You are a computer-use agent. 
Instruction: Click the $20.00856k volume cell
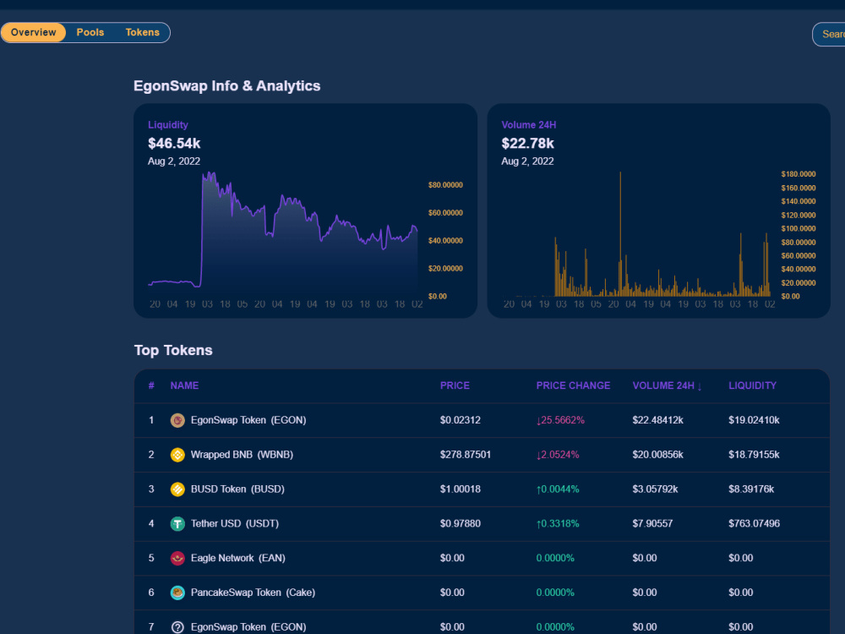coord(657,455)
